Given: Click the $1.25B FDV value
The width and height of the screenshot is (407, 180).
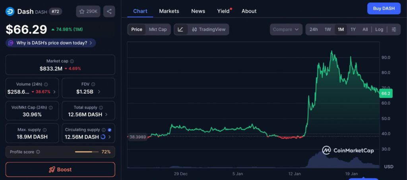Looking at the screenshot, I should (x=85, y=92).
